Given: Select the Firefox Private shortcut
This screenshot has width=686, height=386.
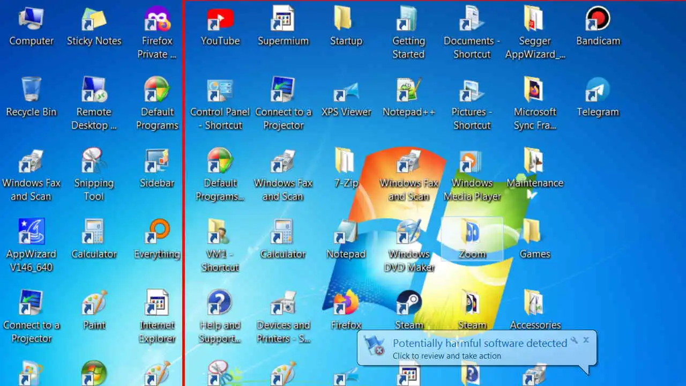Looking at the screenshot, I should (157, 32).
